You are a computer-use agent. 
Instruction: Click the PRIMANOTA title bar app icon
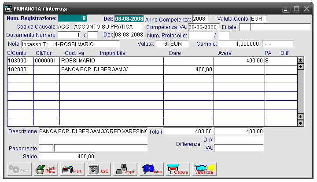8,8
